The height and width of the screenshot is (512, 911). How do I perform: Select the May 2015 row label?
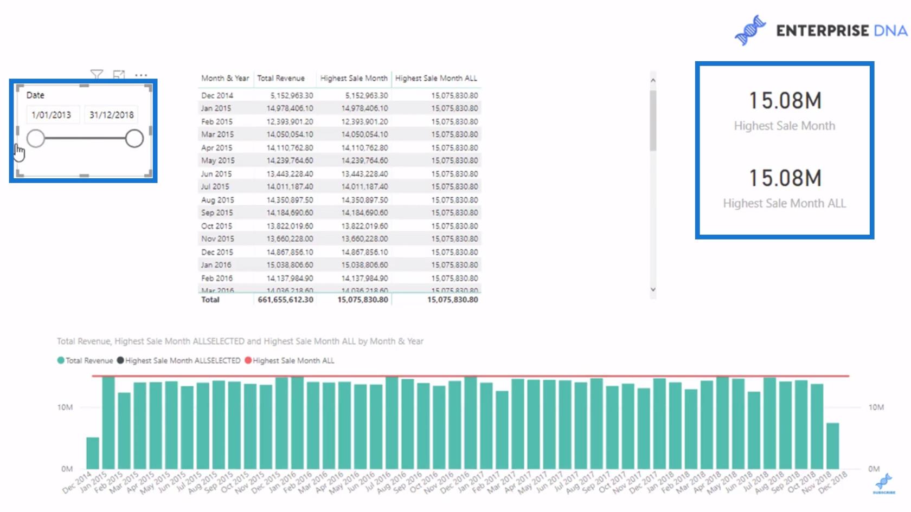click(x=217, y=160)
